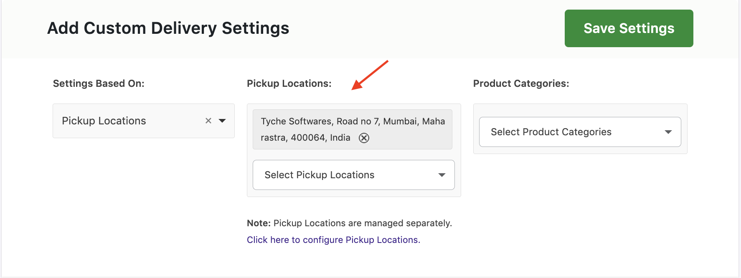Click the arrow in Select Pickup Locations

pyautogui.click(x=442, y=175)
